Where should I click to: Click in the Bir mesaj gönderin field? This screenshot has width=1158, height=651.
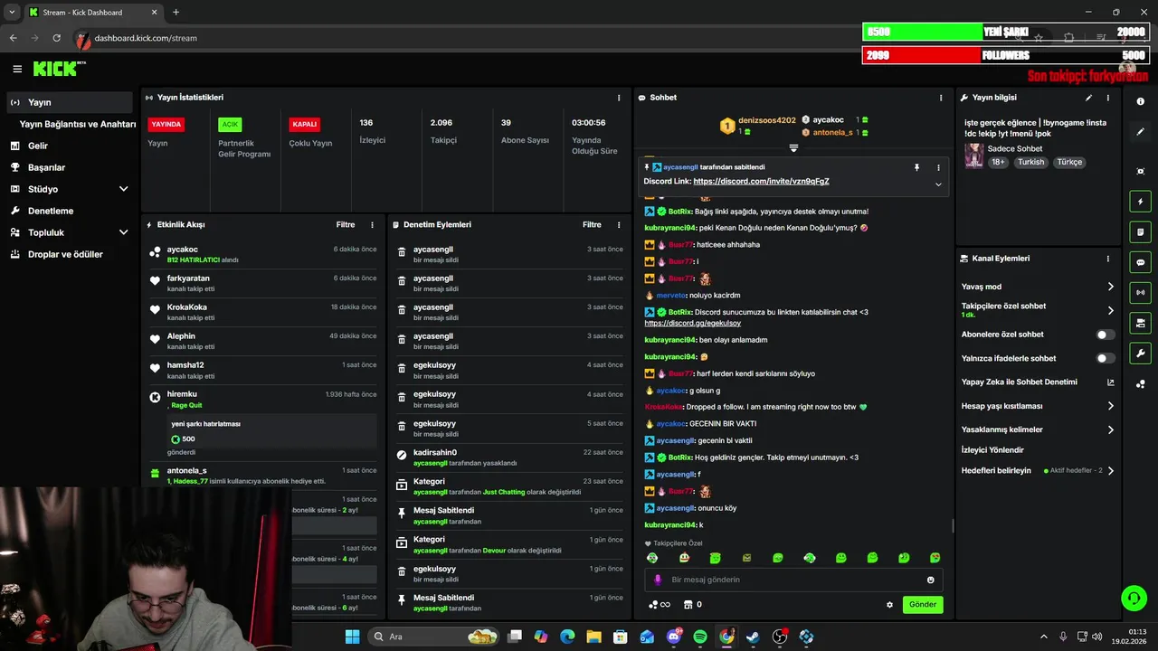(793, 580)
